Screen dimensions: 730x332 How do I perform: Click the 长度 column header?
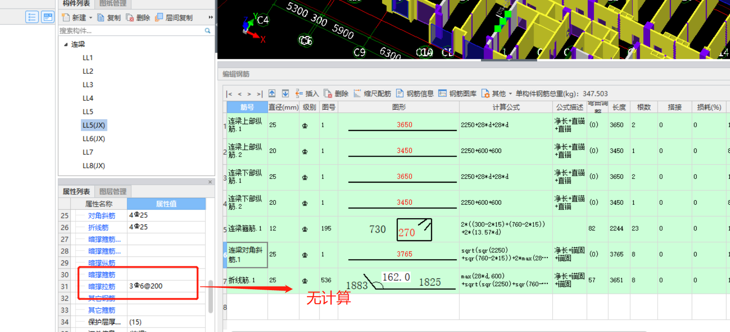[619, 107]
